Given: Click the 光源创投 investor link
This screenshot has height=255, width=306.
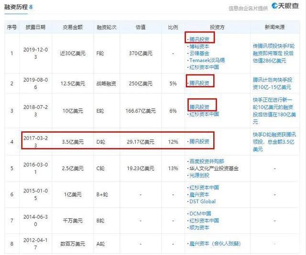Looking at the screenshot, I should pyautogui.click(x=199, y=175).
